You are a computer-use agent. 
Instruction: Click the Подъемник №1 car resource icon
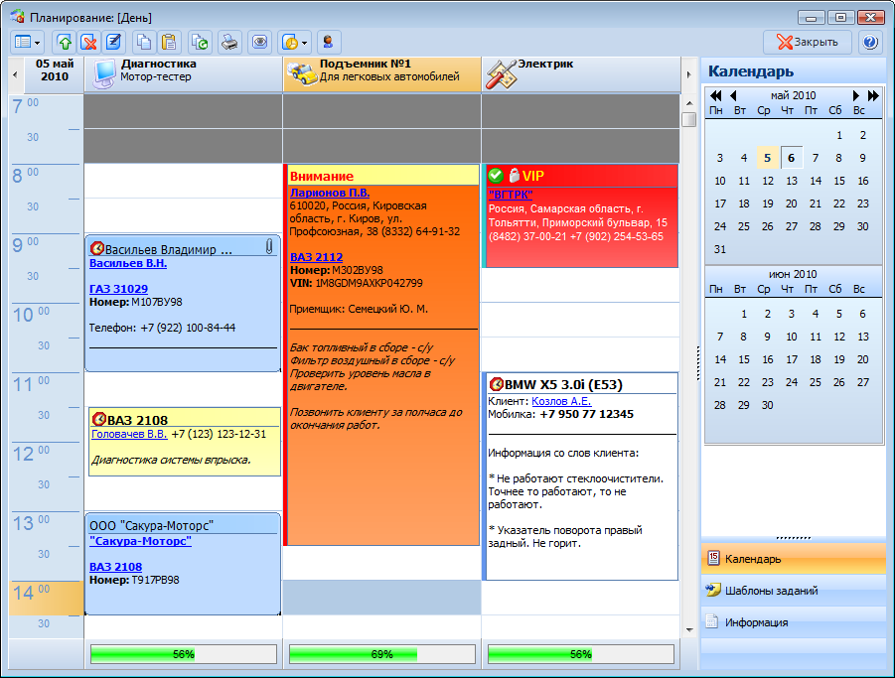tap(301, 74)
